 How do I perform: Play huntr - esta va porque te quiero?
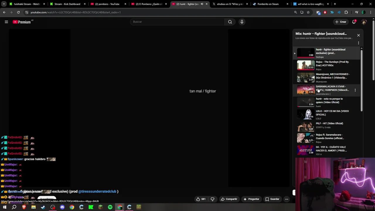(x=327, y=102)
